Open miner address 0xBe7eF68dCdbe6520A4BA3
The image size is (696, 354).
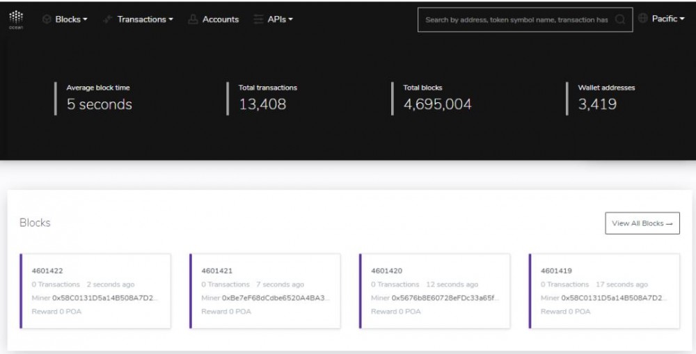tap(276, 298)
